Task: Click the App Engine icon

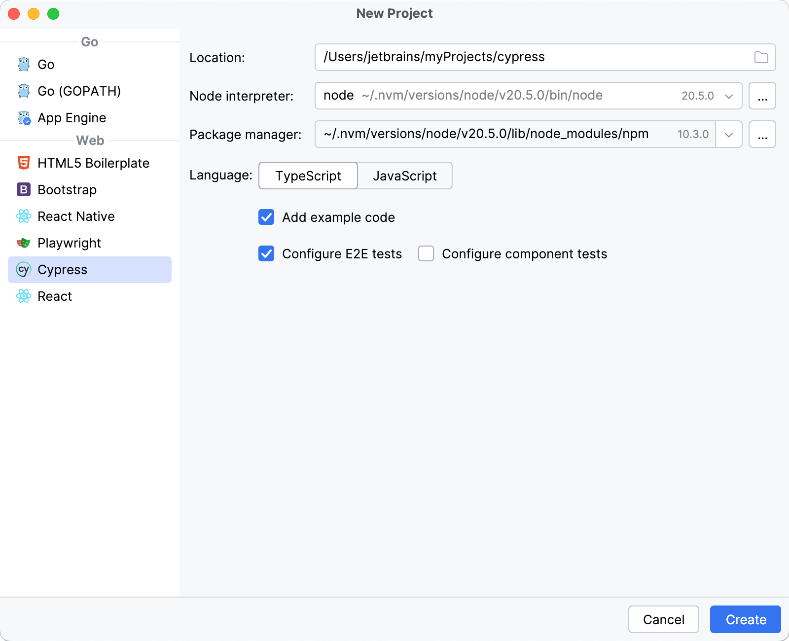Action: 24,118
